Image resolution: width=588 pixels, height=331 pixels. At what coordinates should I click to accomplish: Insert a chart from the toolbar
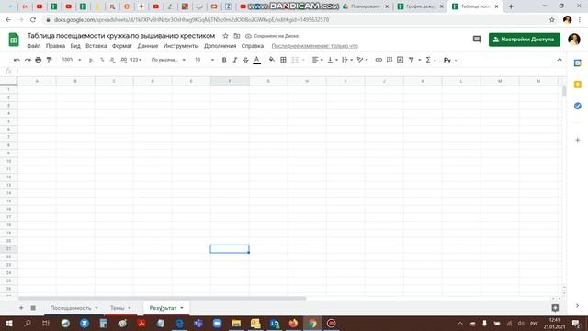click(401, 60)
